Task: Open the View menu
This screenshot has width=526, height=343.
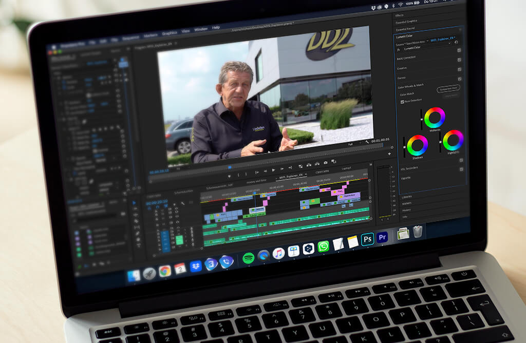Action: (185, 31)
